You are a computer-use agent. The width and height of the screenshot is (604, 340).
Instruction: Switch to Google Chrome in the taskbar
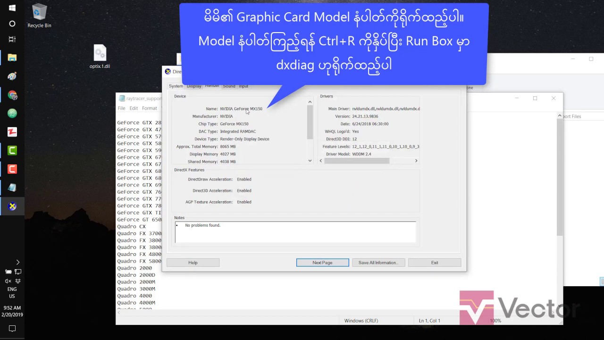click(12, 95)
